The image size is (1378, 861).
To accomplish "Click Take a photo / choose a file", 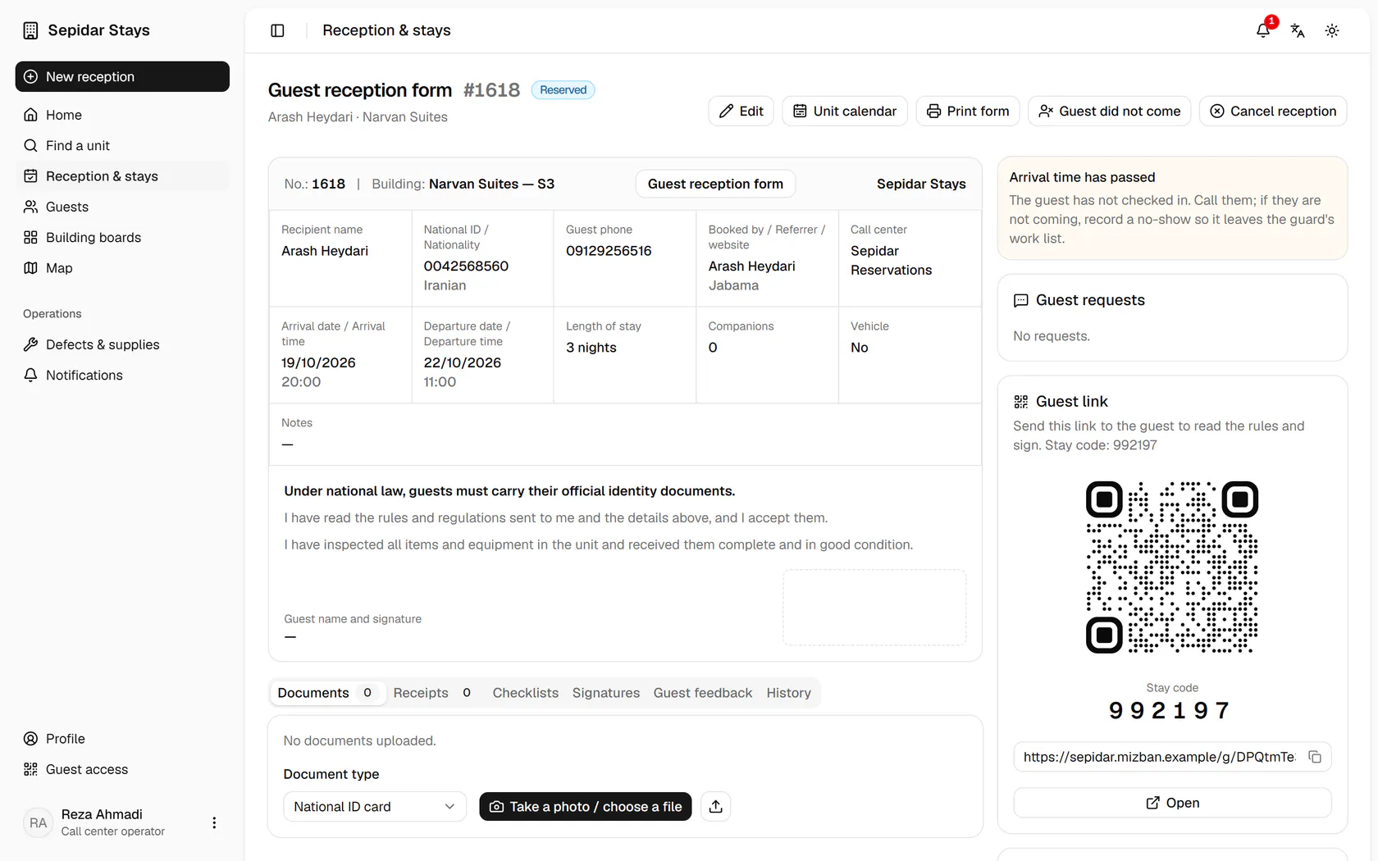I will tap(586, 807).
